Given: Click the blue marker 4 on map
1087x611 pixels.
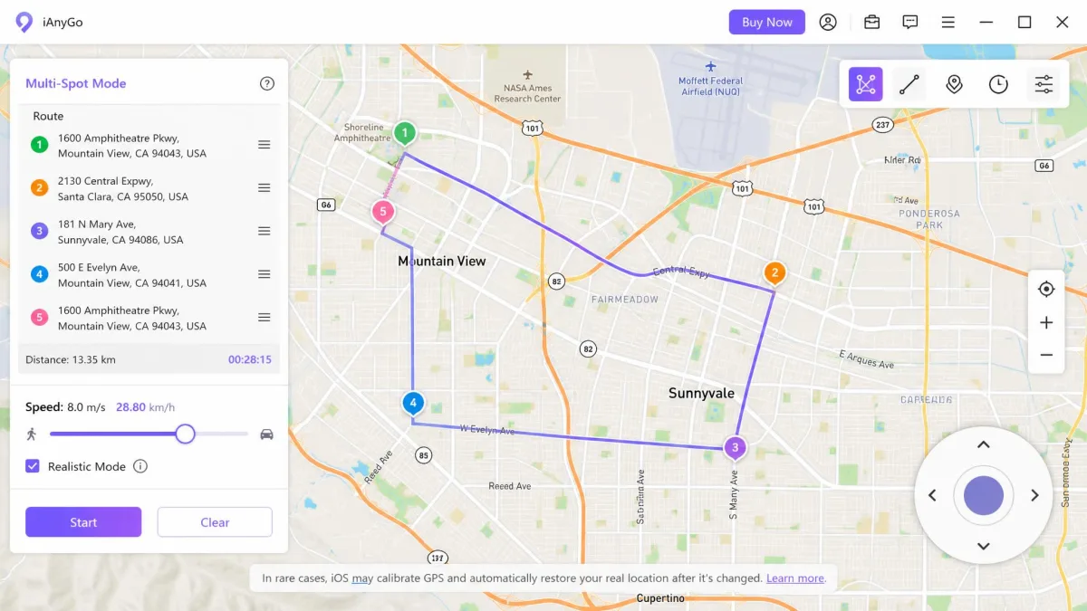Looking at the screenshot, I should pyautogui.click(x=413, y=404).
